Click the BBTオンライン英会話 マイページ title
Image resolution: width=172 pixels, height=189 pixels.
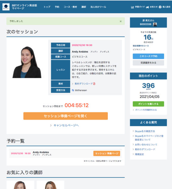pos(24,7)
